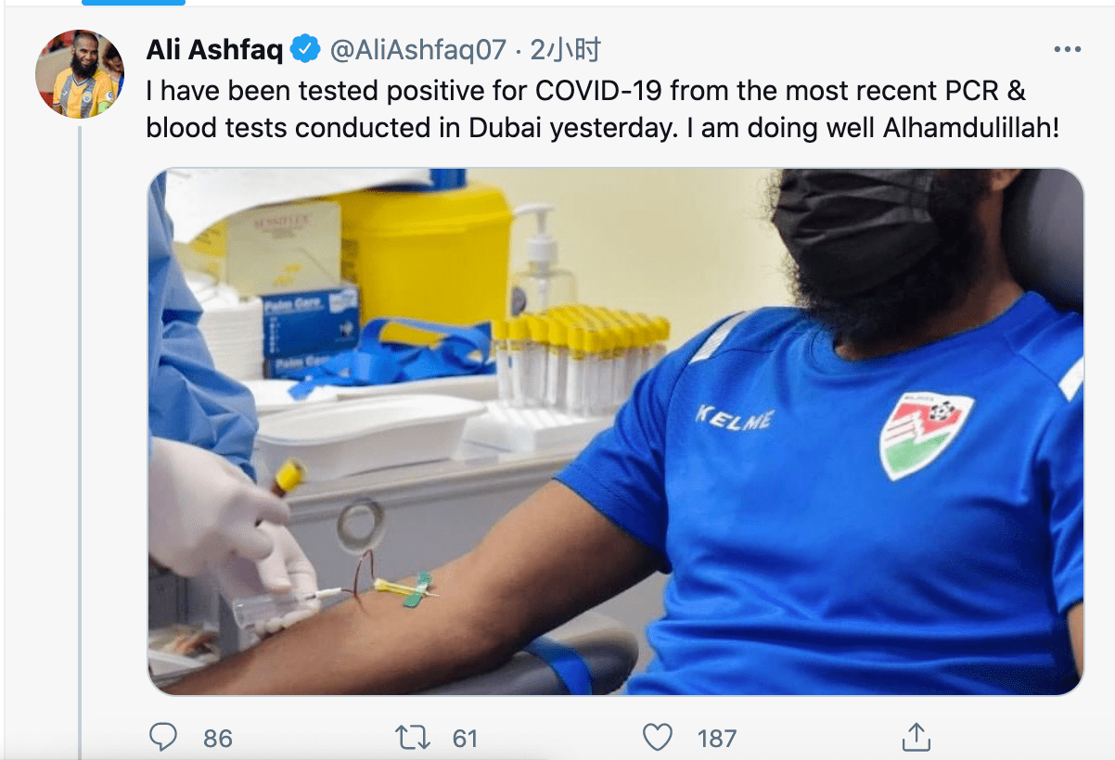The image size is (1115, 760).
Task: Retweet using the circular arrows icon
Action: point(412,737)
